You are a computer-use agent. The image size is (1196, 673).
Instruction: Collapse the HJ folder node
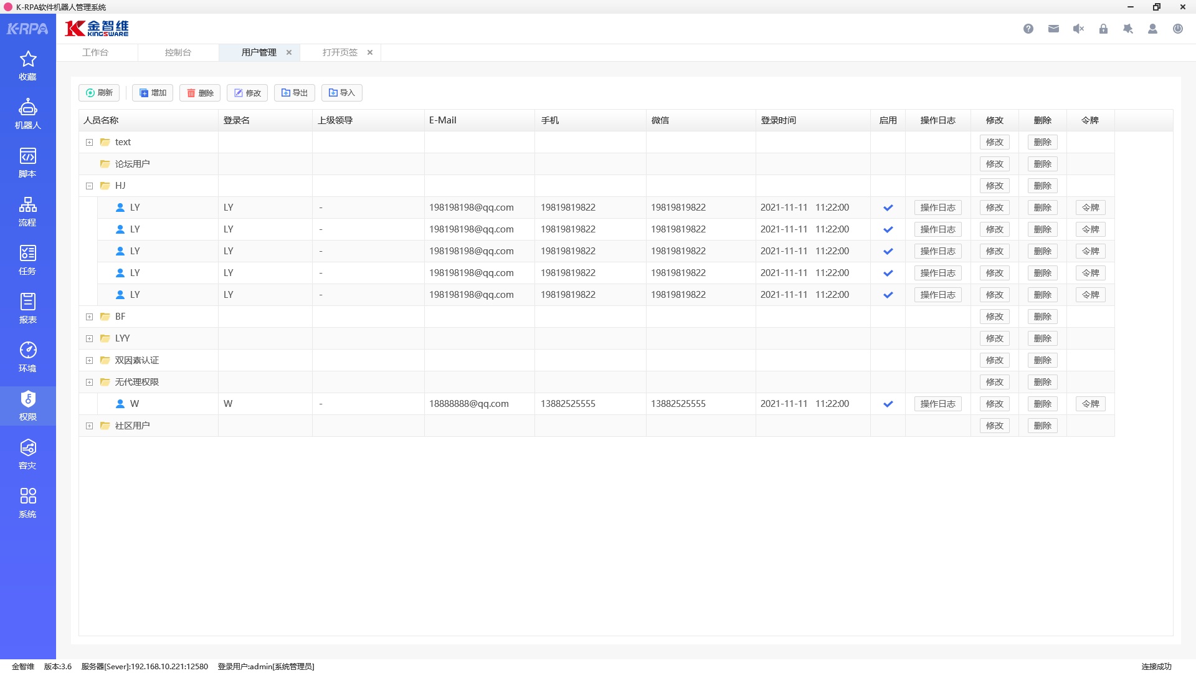click(89, 186)
